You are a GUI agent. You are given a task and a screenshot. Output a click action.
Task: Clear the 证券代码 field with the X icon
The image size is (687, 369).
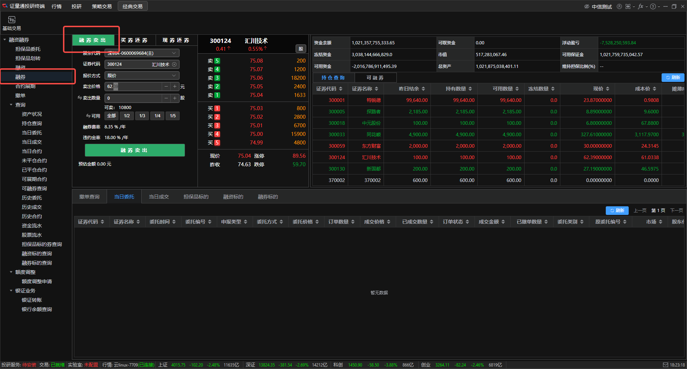pos(174,64)
